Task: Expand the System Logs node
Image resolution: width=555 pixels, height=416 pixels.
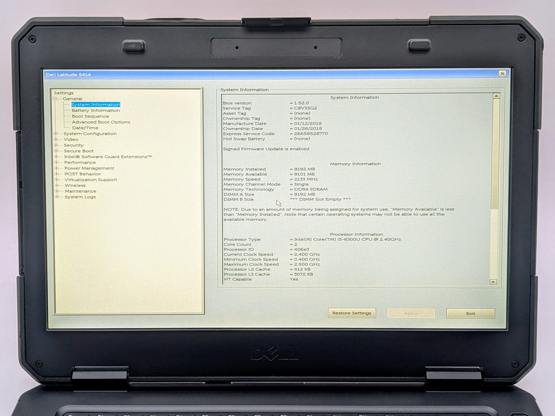Action: (57, 197)
